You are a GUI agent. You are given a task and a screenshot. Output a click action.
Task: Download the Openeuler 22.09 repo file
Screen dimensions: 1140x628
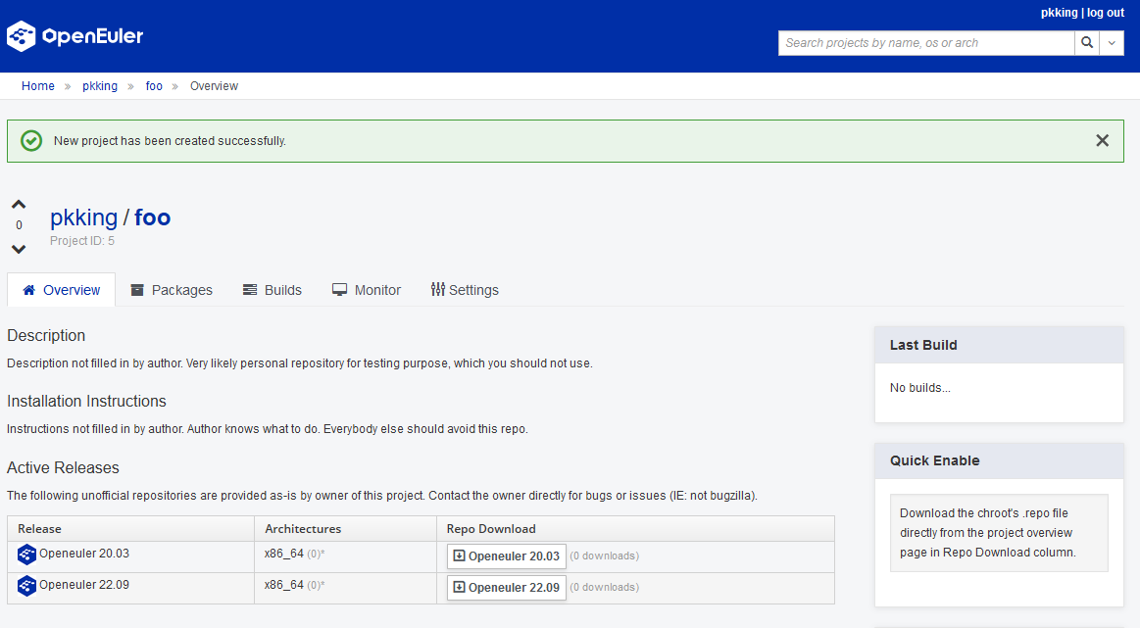click(x=507, y=588)
